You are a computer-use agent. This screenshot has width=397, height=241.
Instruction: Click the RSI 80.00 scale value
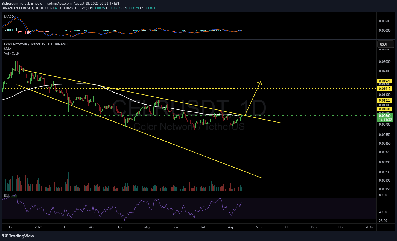pos(383,195)
